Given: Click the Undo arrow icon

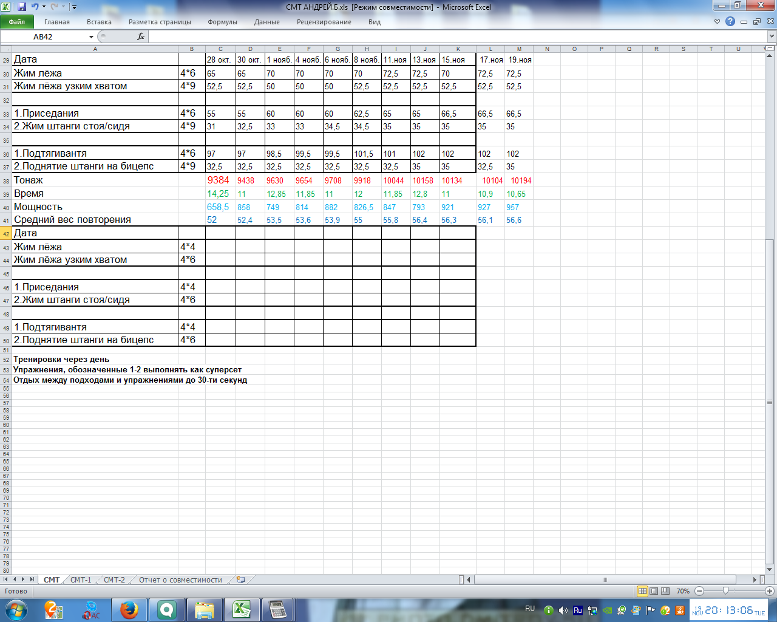Looking at the screenshot, I should (x=35, y=7).
